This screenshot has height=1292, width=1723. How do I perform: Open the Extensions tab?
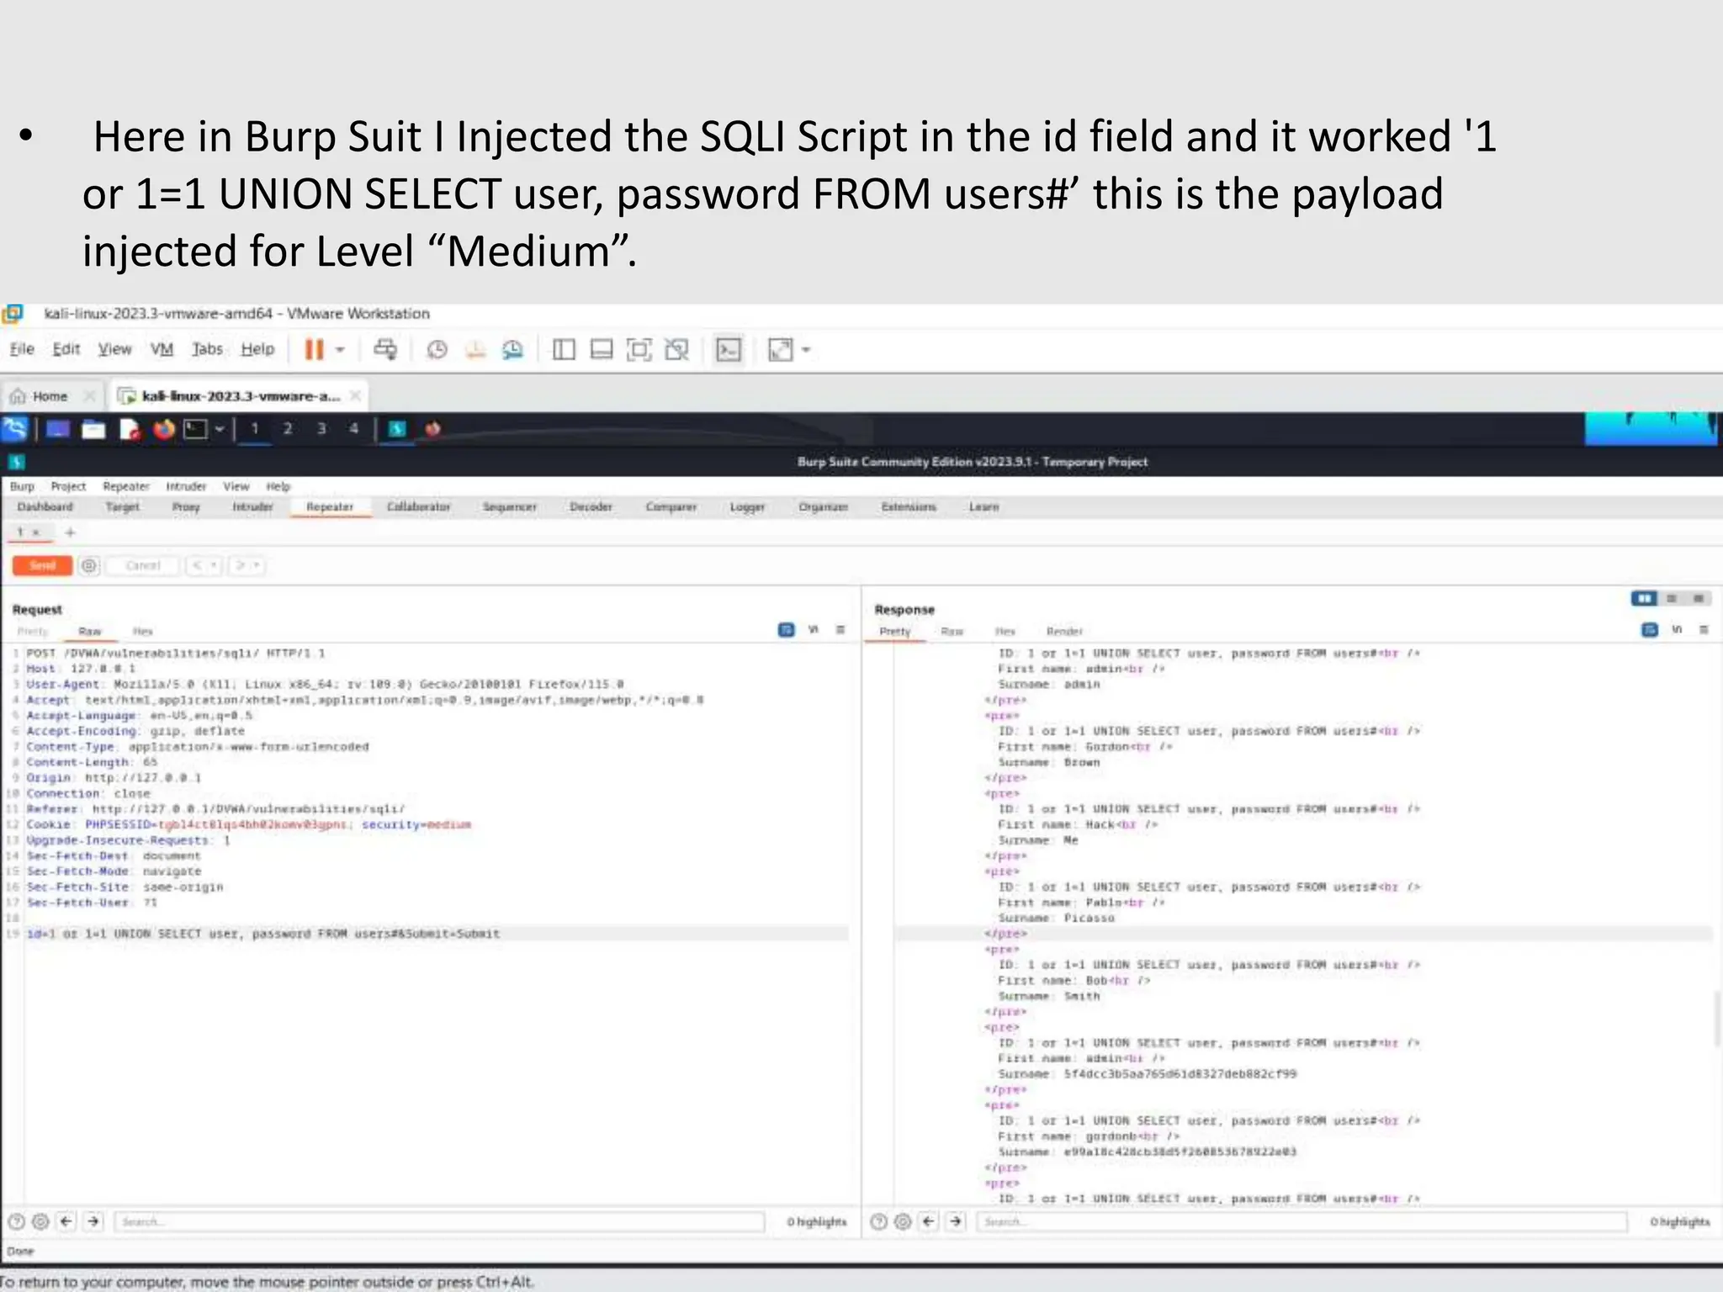point(909,507)
